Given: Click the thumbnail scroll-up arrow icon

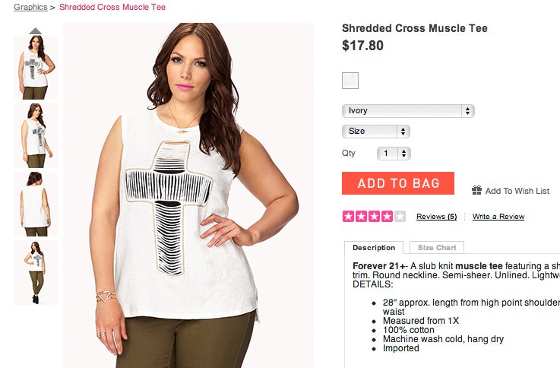Looking at the screenshot, I should click(36, 31).
